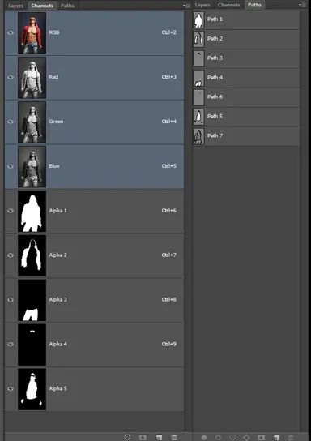Fill path with foreground color icon

click(x=204, y=437)
